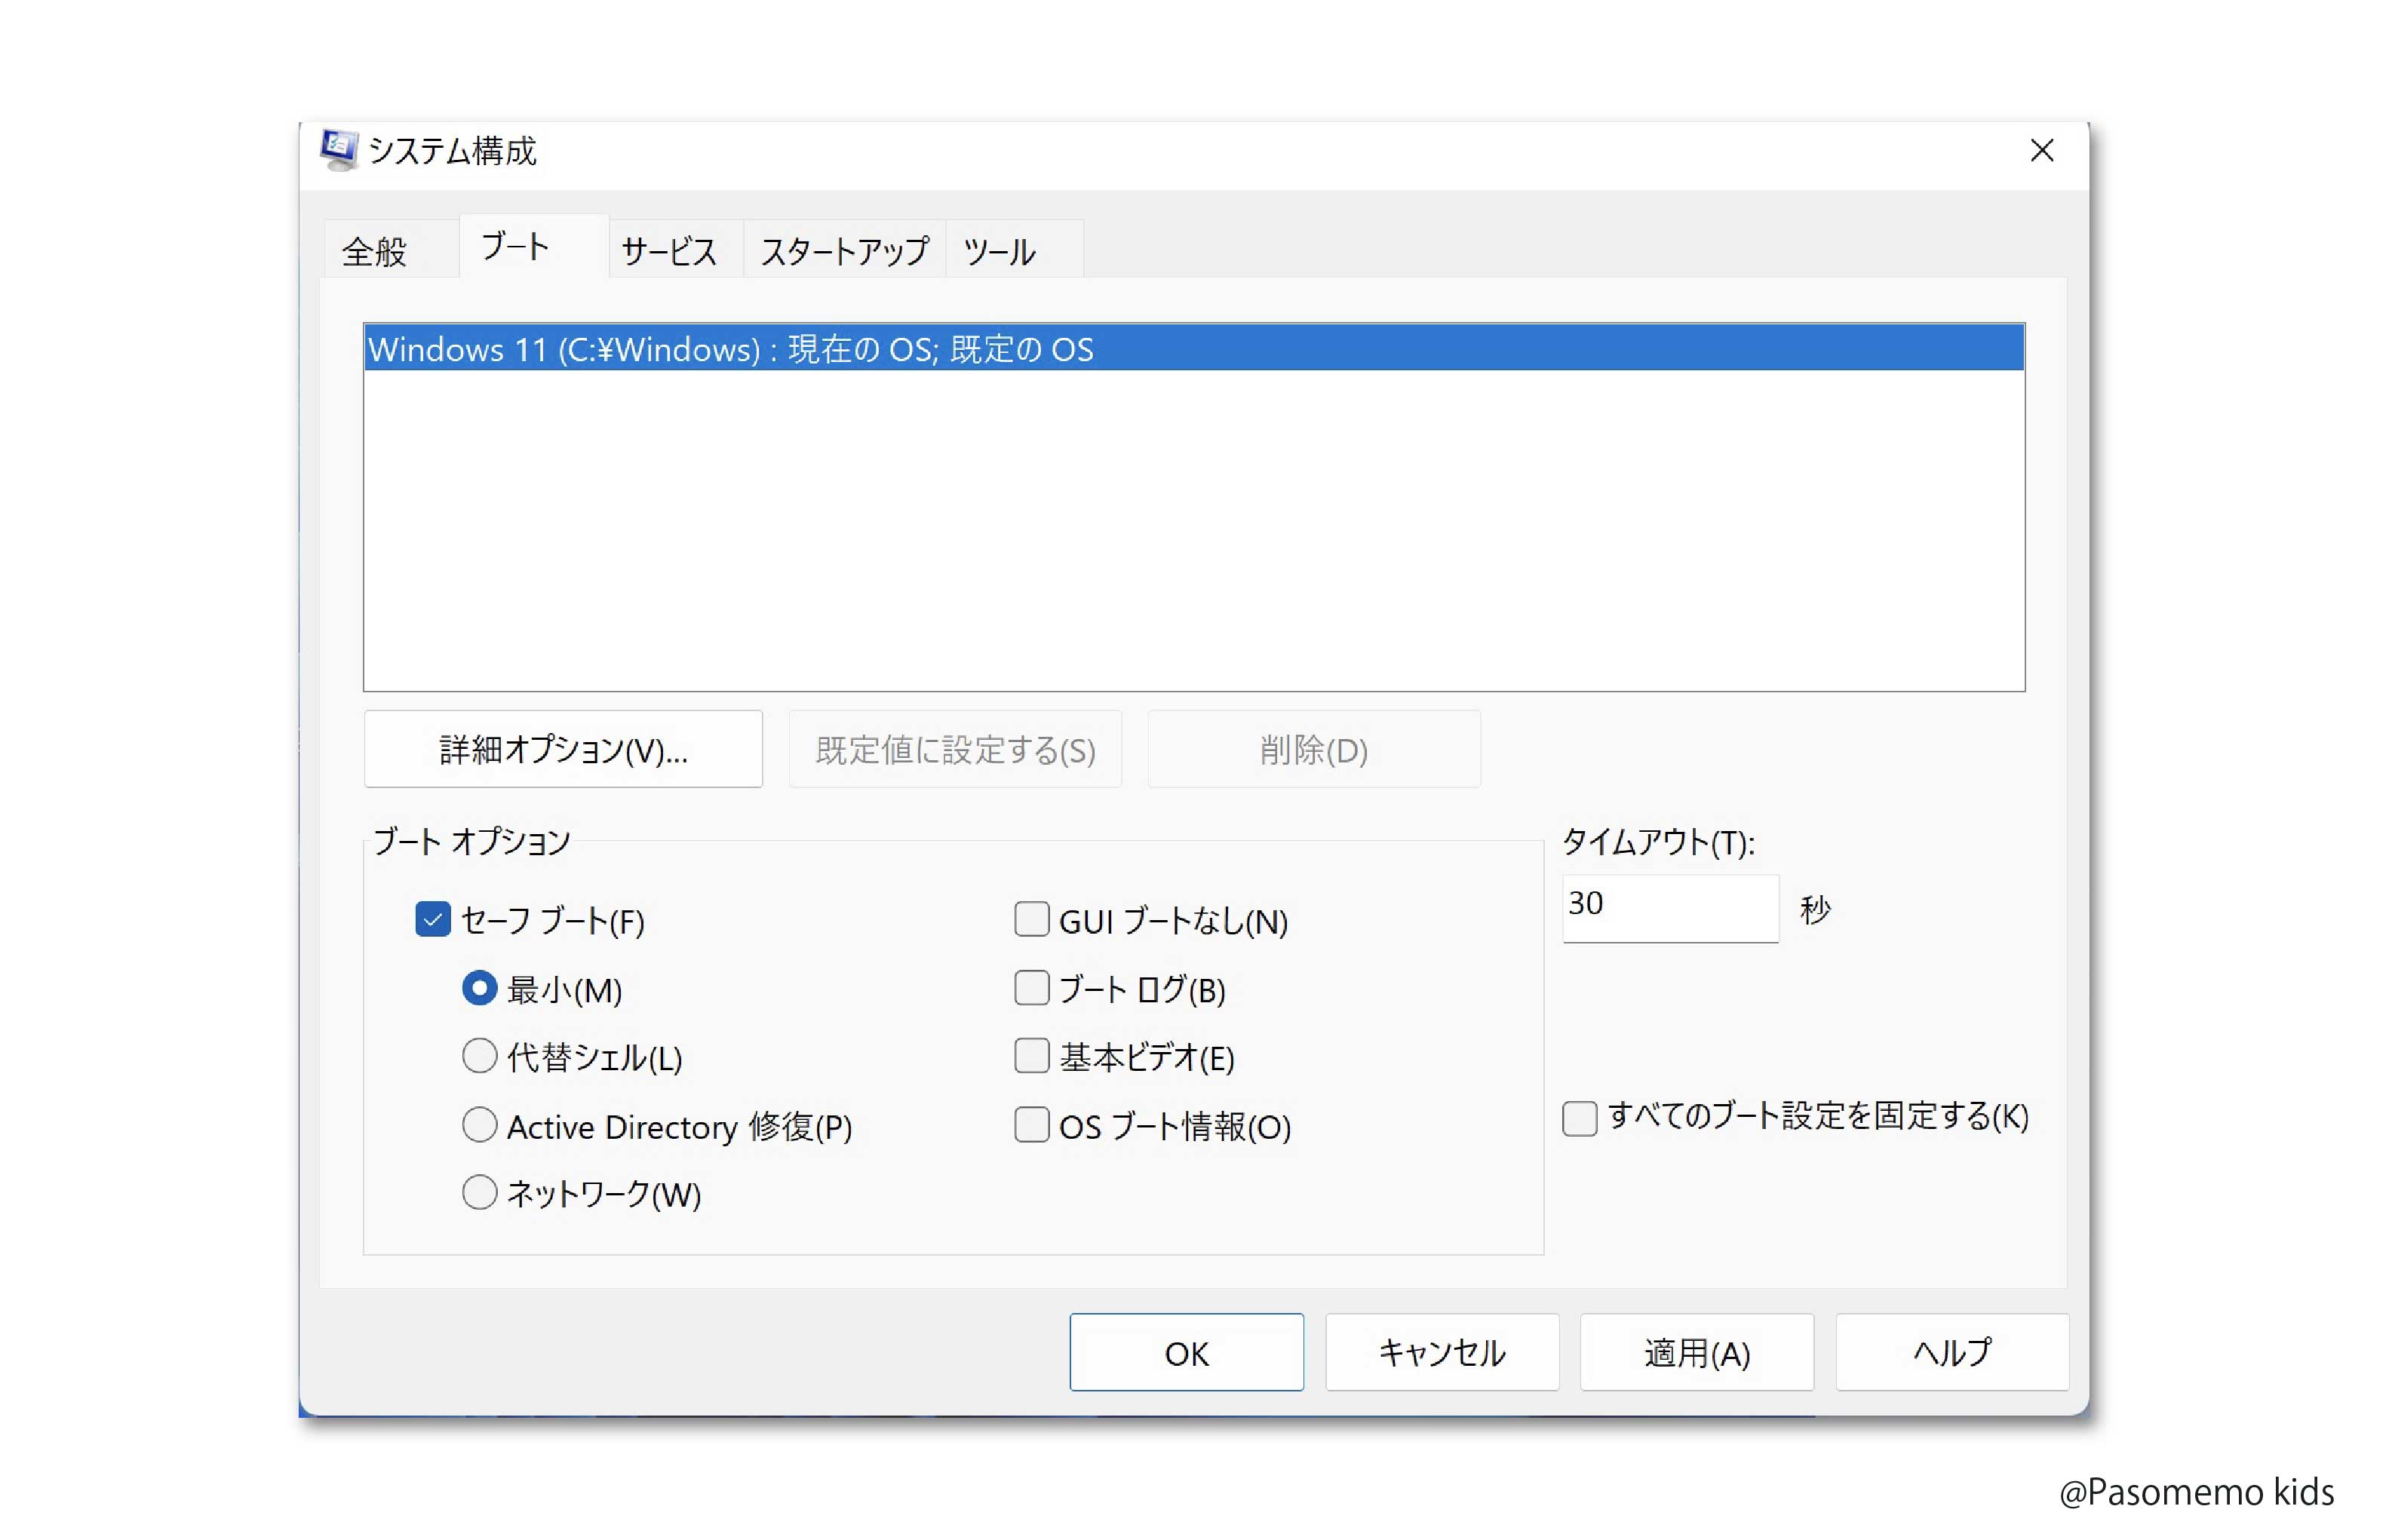The image size is (2389, 1540).
Task: Click the システム構成 title bar icon
Action: (x=338, y=150)
